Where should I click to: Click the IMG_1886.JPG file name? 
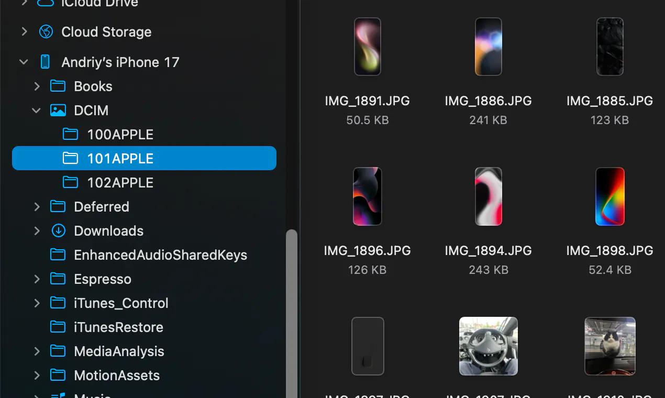click(x=489, y=101)
